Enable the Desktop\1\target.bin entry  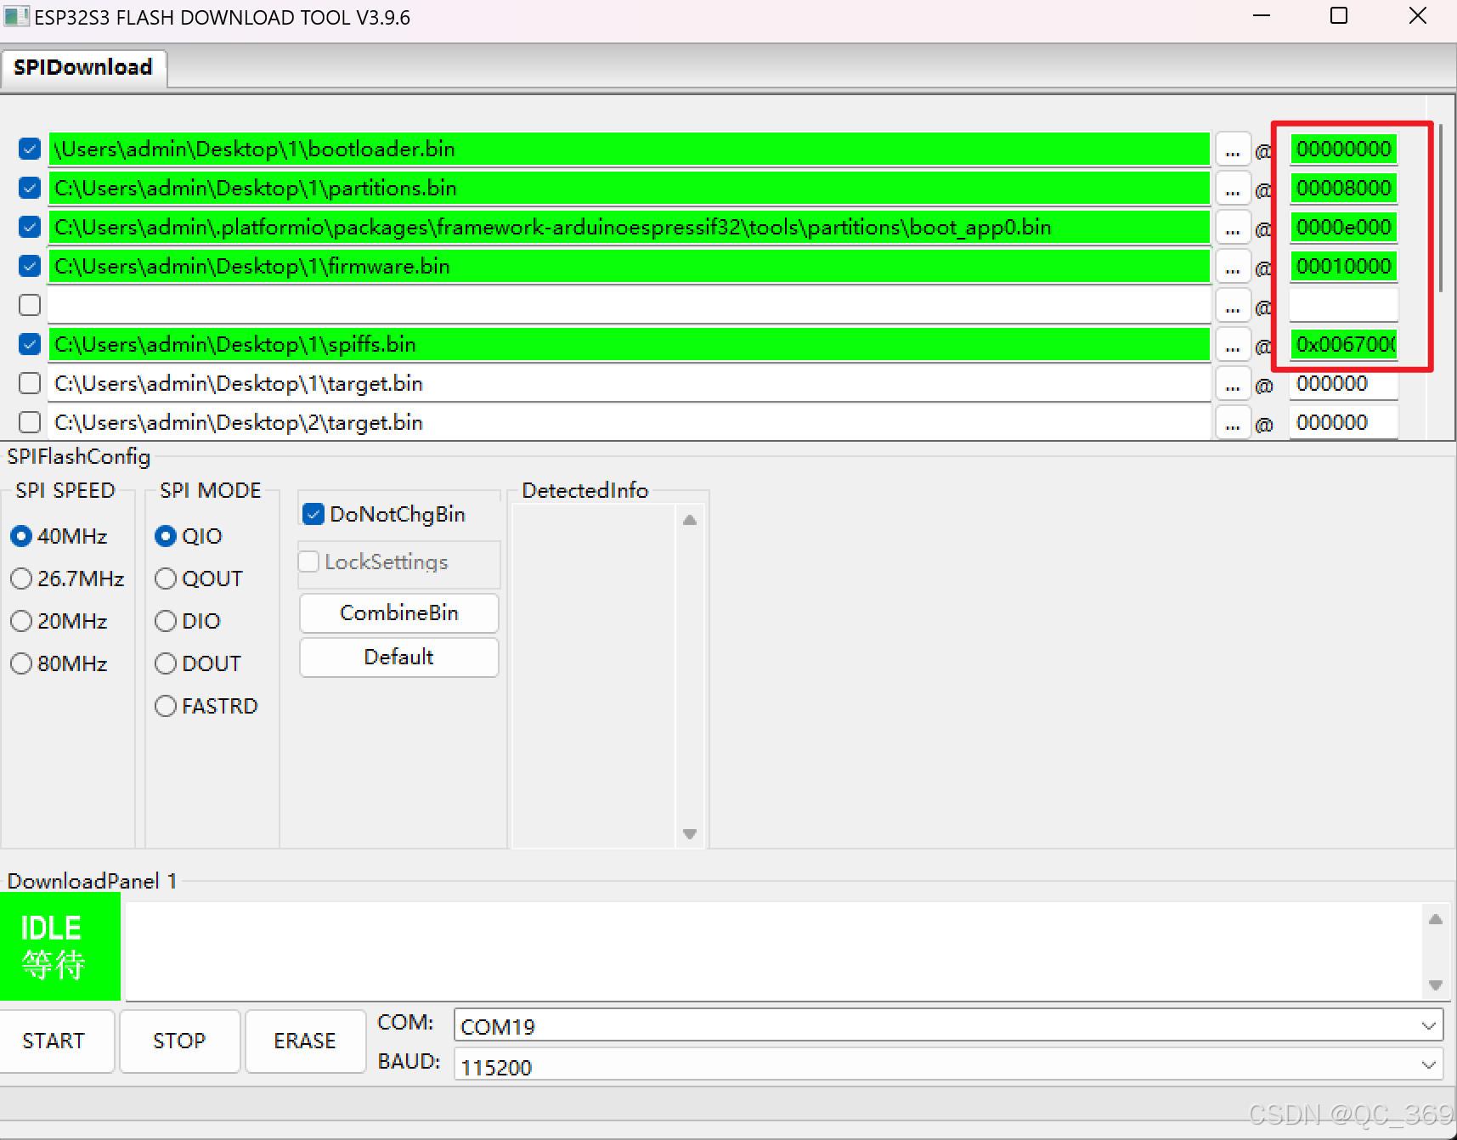coord(29,383)
